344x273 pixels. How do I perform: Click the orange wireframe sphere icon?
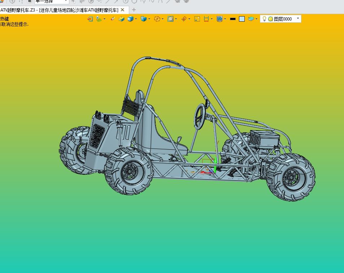click(157, 19)
